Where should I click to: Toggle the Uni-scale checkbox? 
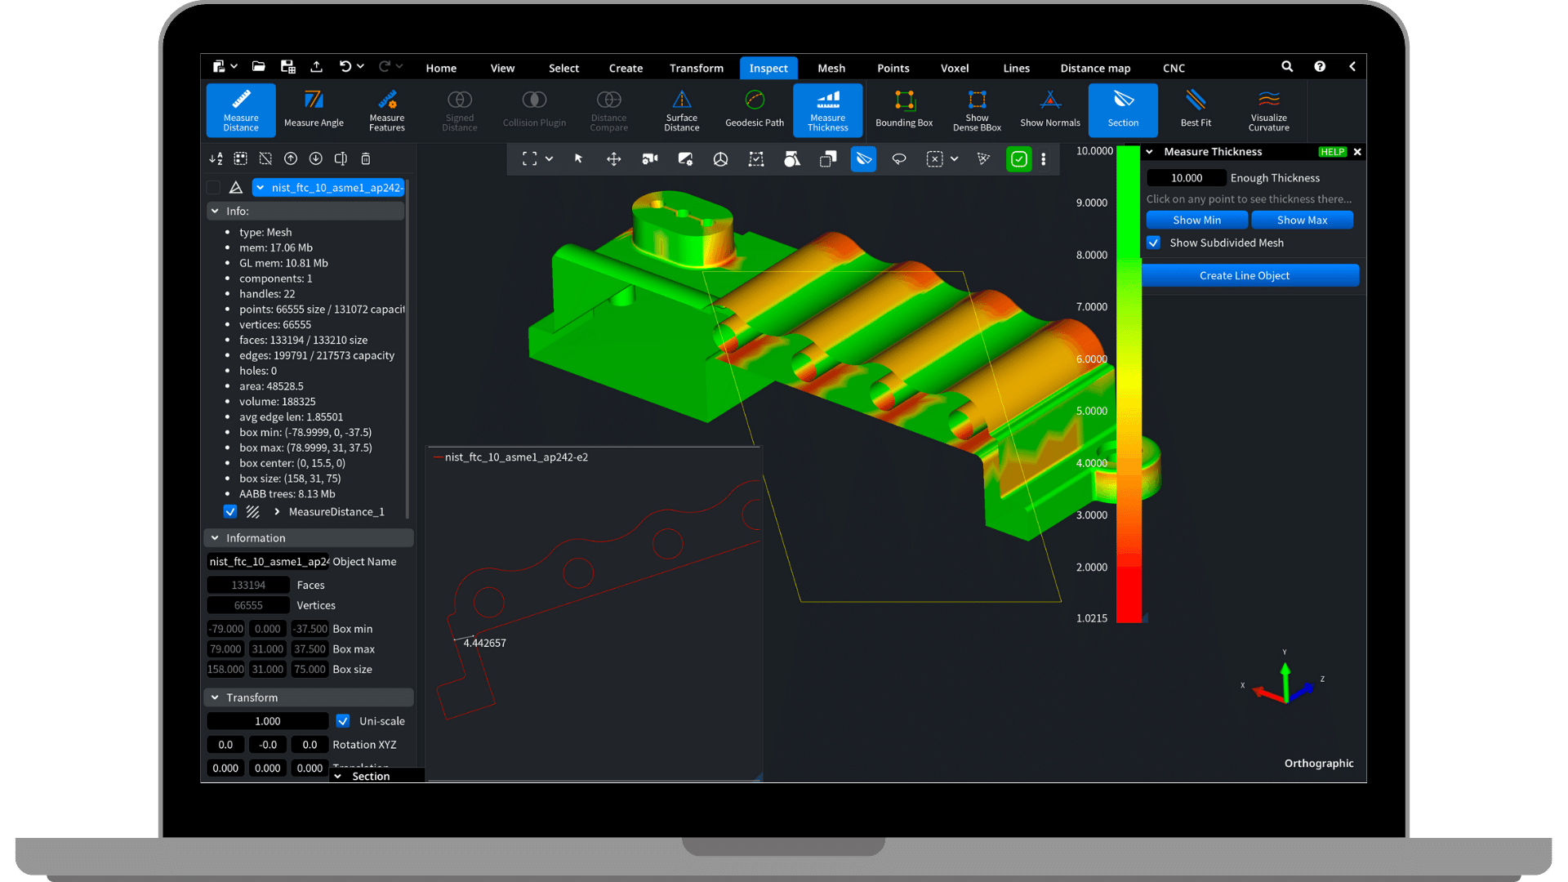coord(343,721)
